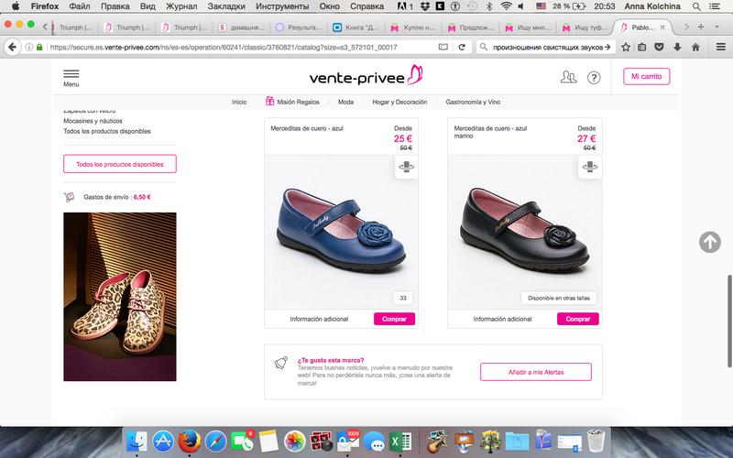Click 'Todos los productos disponibles' button
733x458 pixels.
tap(119, 164)
